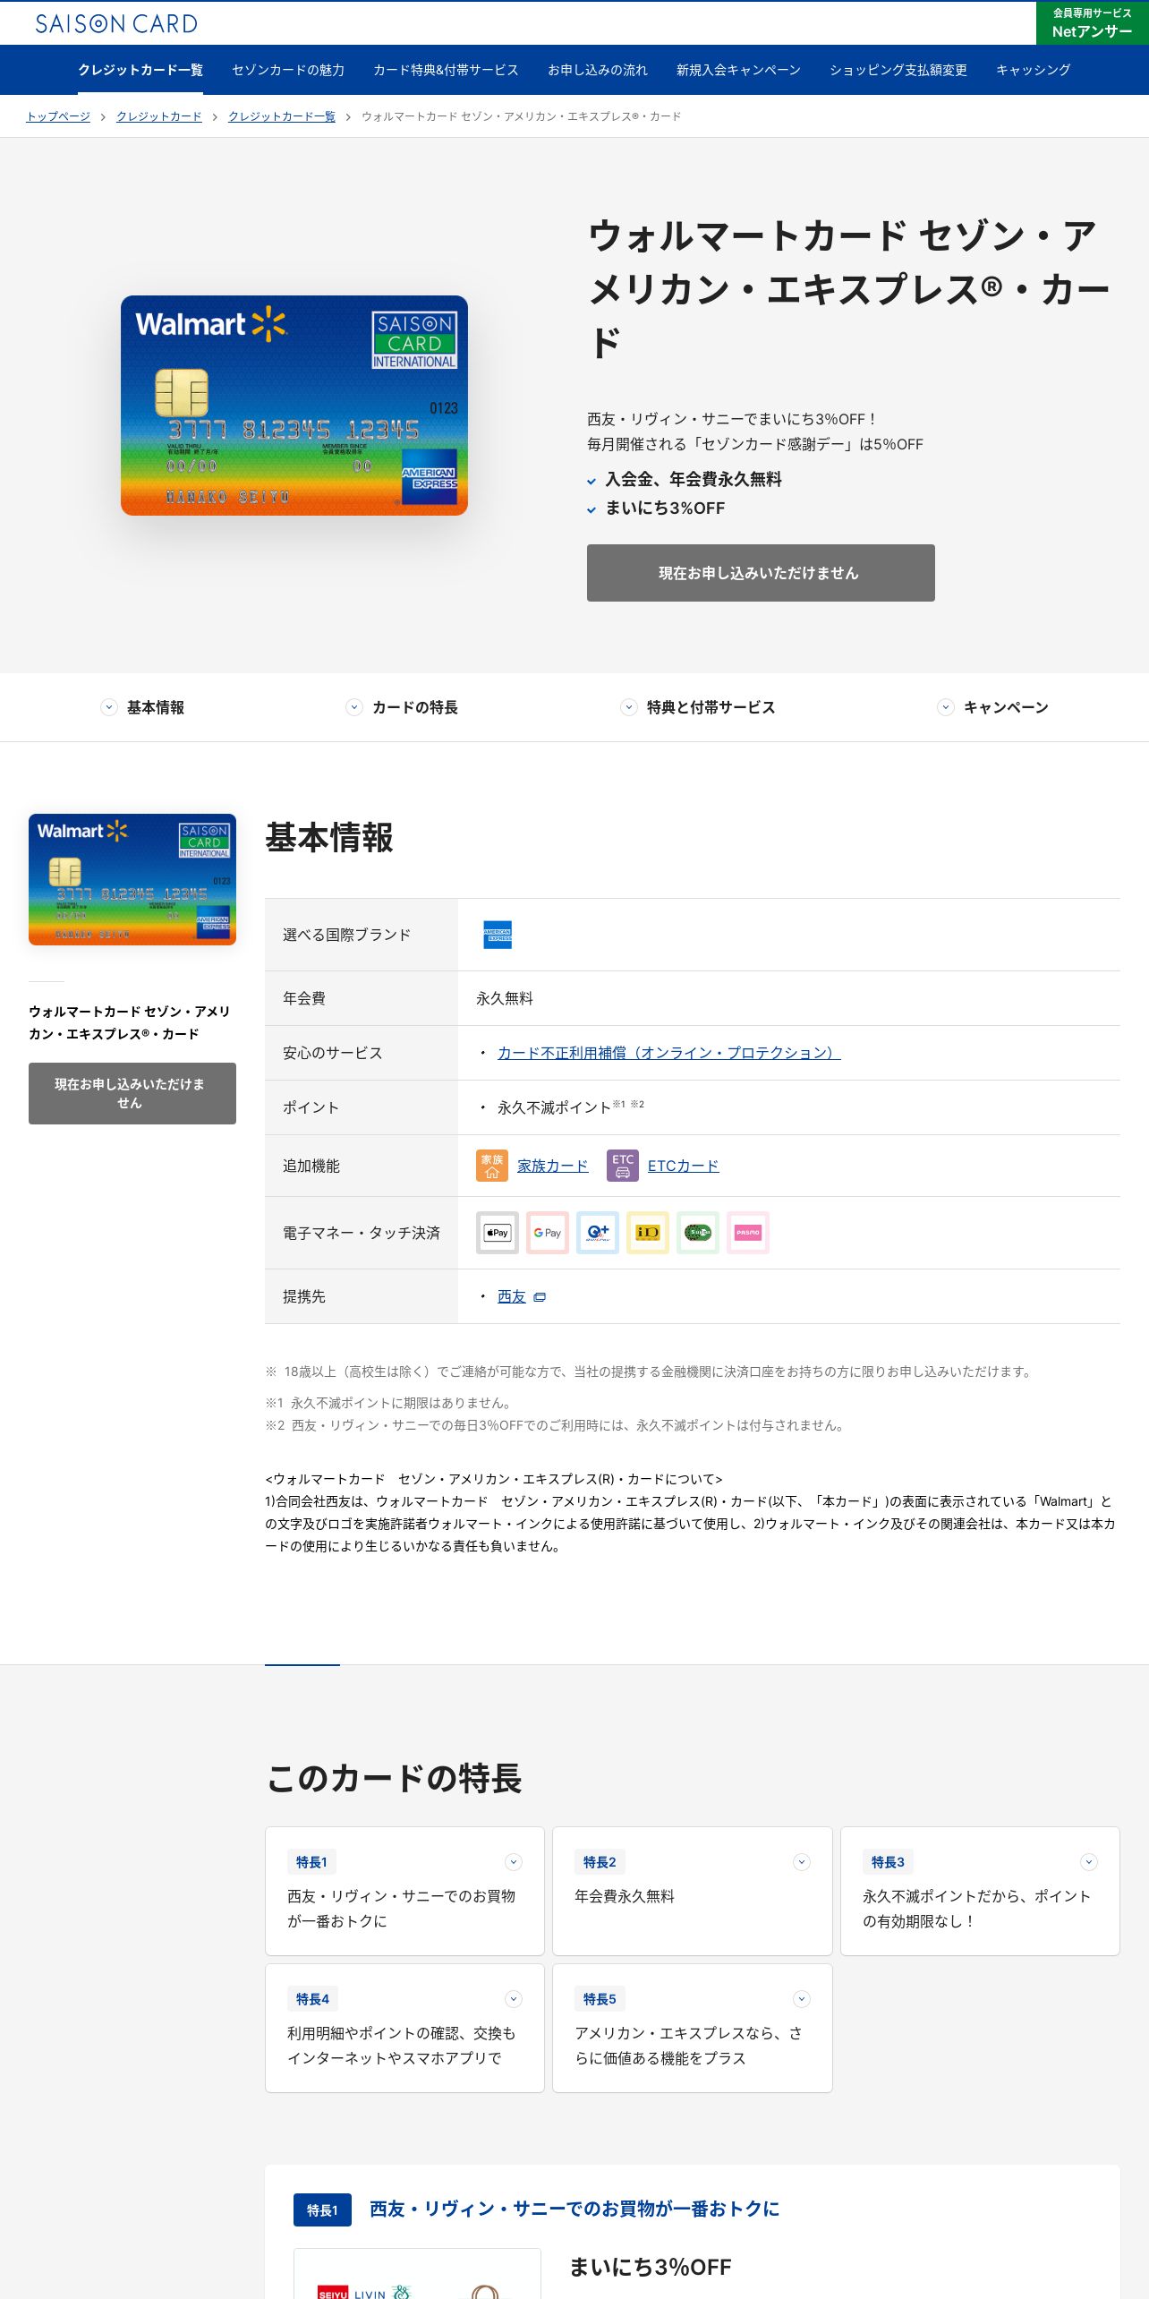Click the large Walmart card image
1149x2299 pixels.
click(294, 406)
